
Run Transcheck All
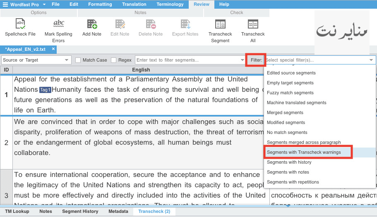253,24
